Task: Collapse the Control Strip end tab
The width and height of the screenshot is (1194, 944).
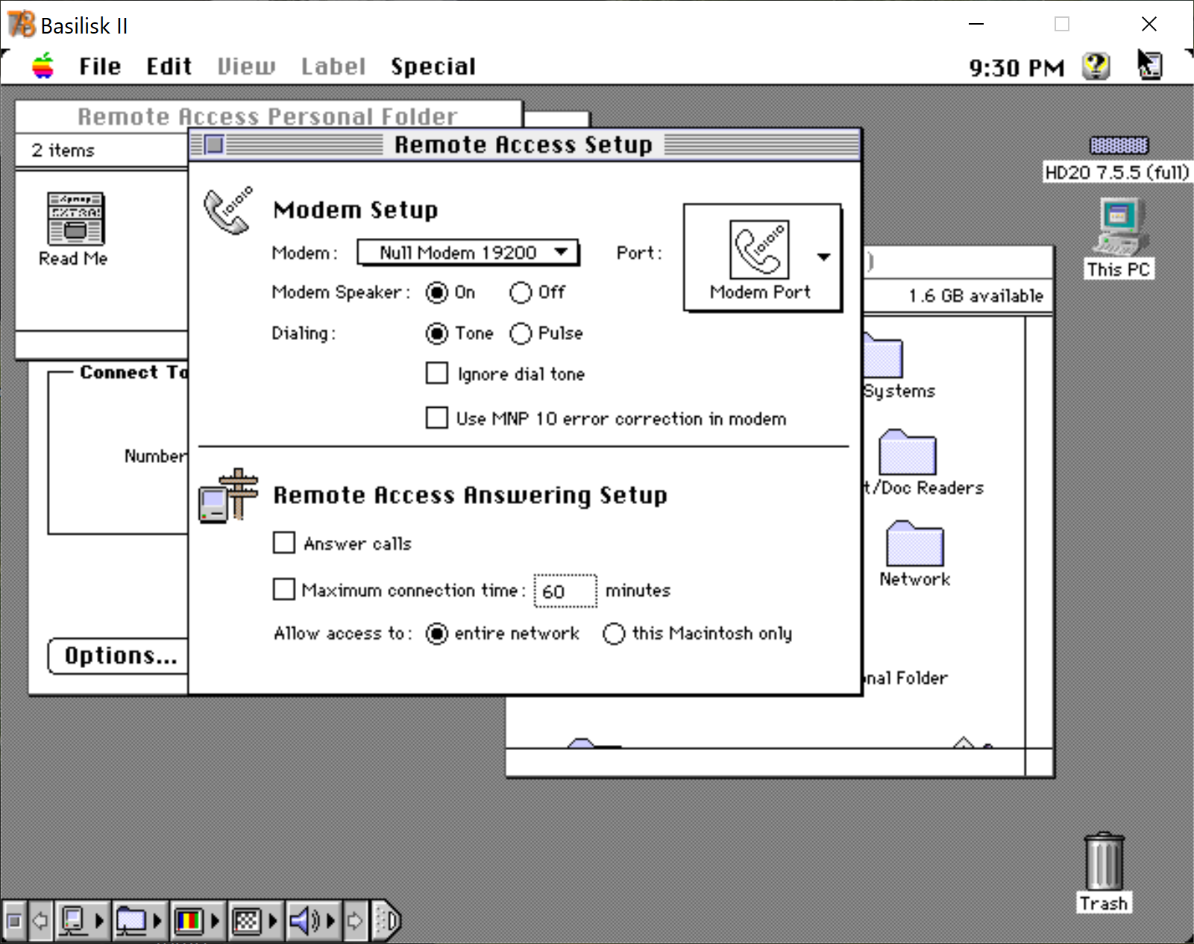Action: point(386,922)
